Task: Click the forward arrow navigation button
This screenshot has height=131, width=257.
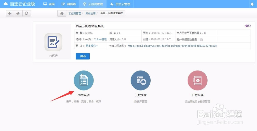Action: [x=18, y=13]
